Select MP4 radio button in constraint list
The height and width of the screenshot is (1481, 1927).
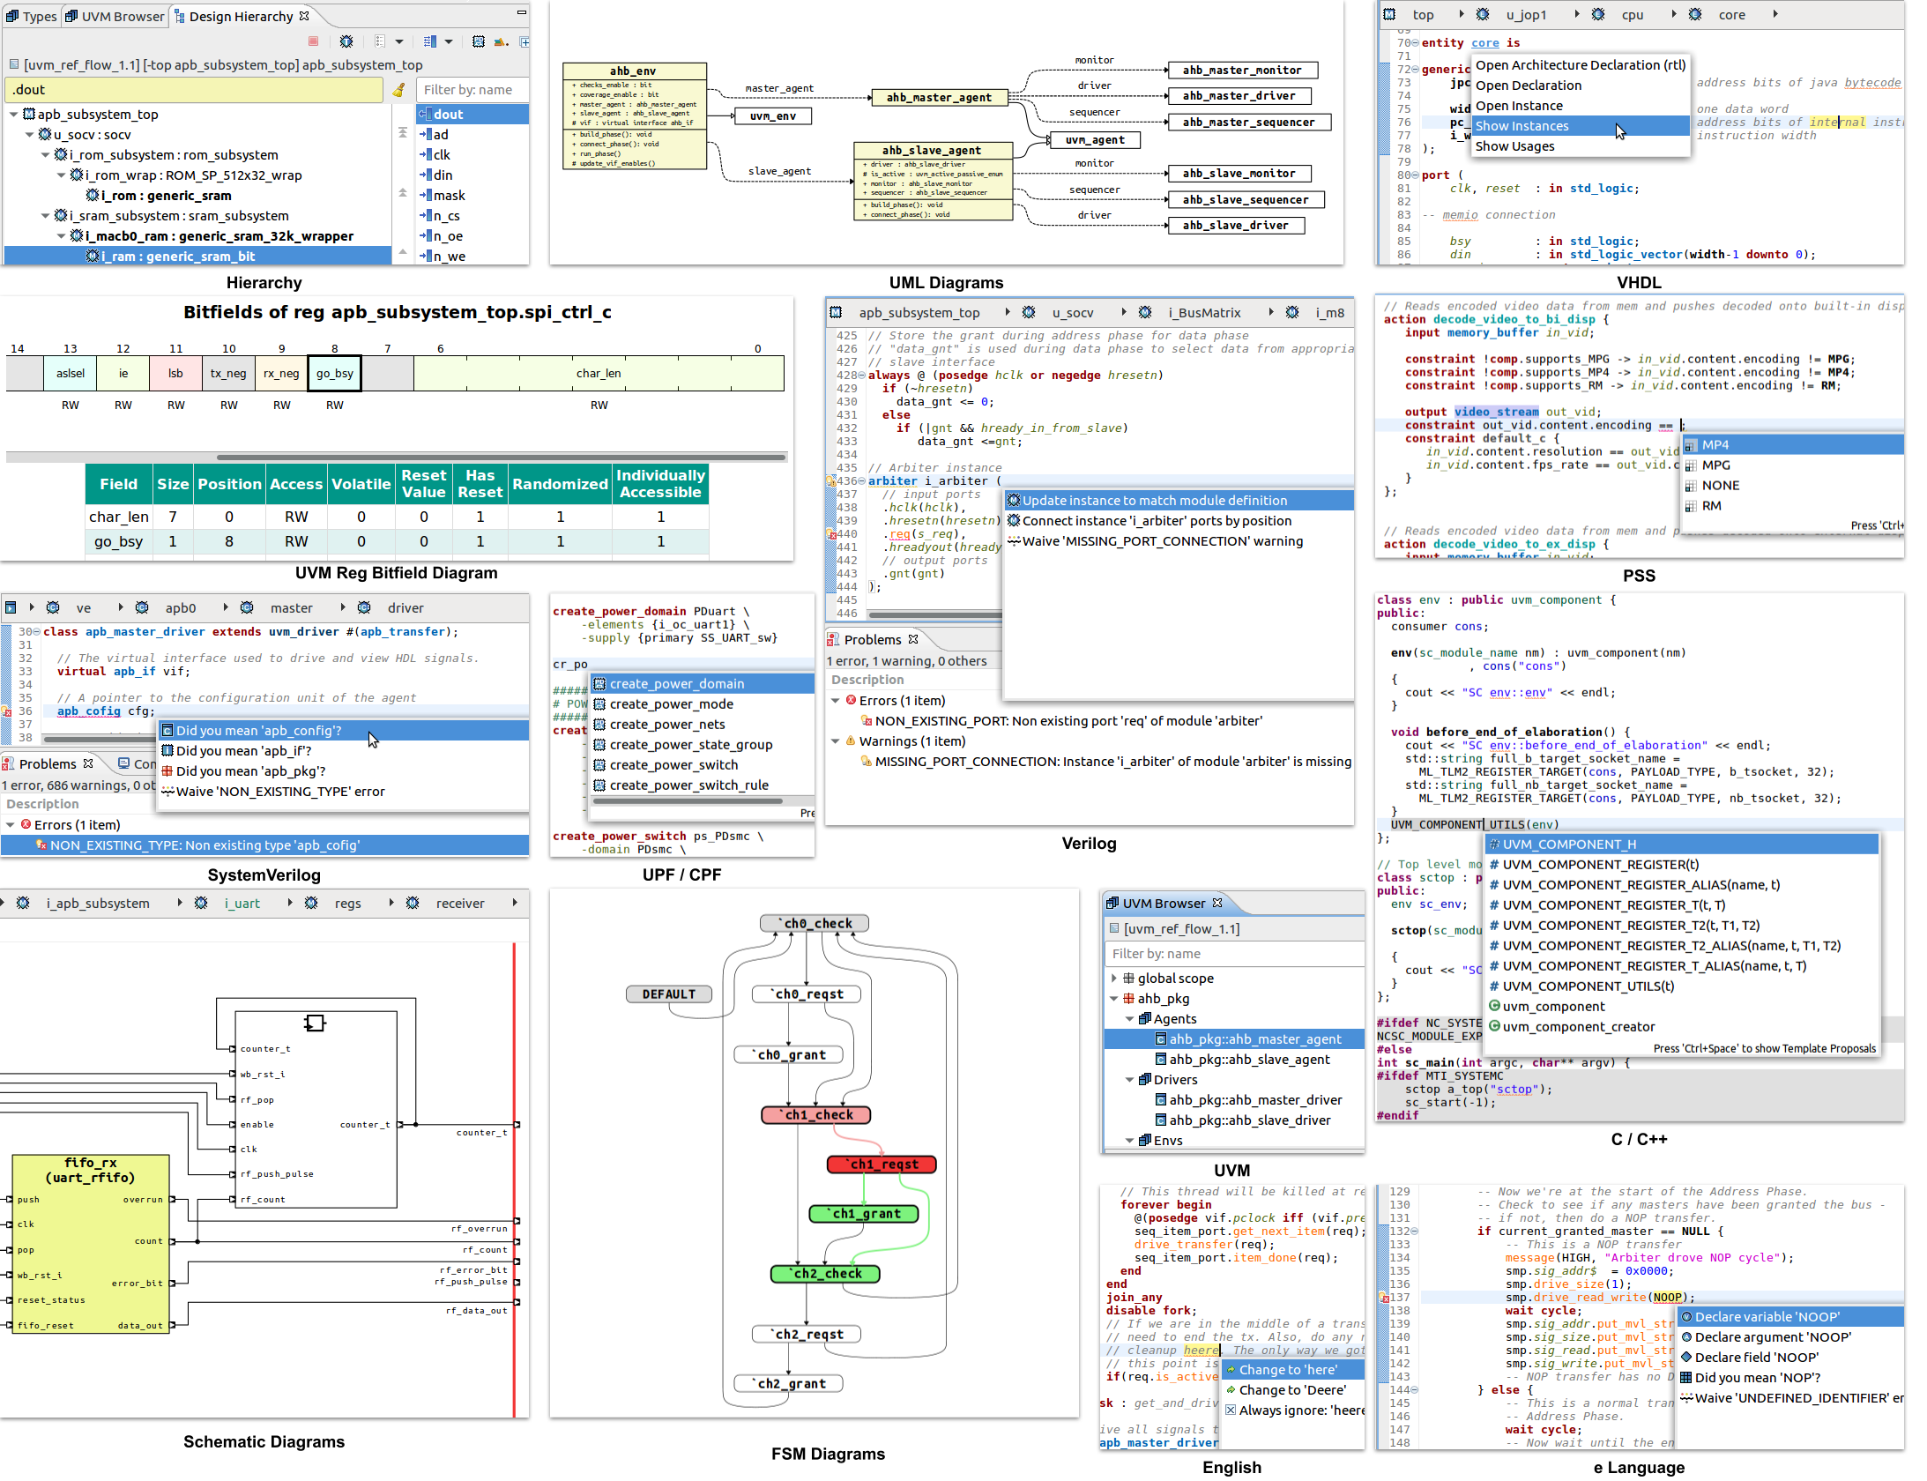click(x=1709, y=445)
